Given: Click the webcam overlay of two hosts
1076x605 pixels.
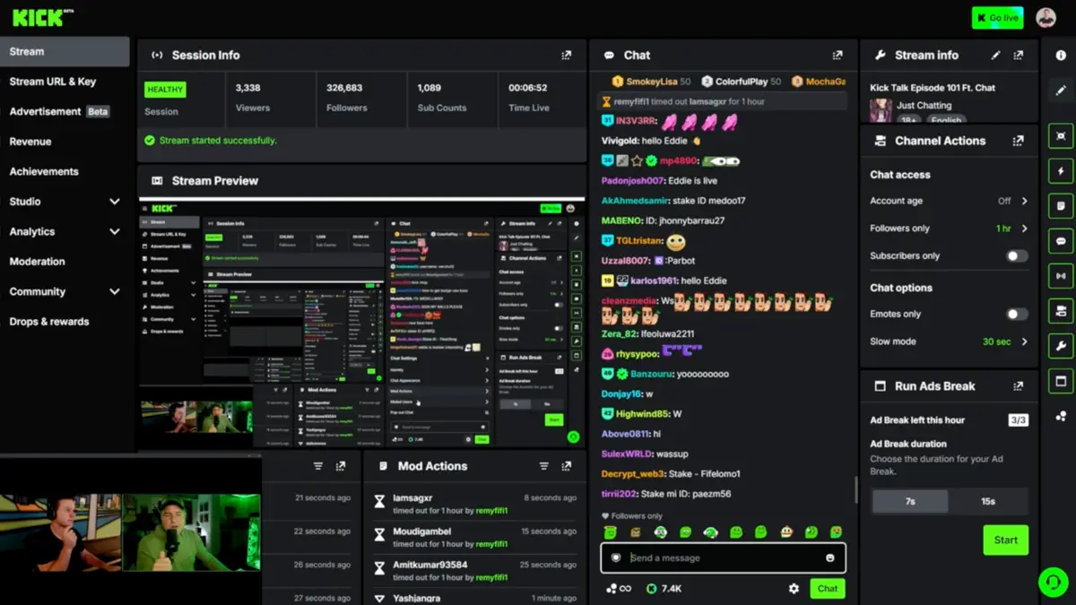Looking at the screenshot, I should pyautogui.click(x=130, y=532).
